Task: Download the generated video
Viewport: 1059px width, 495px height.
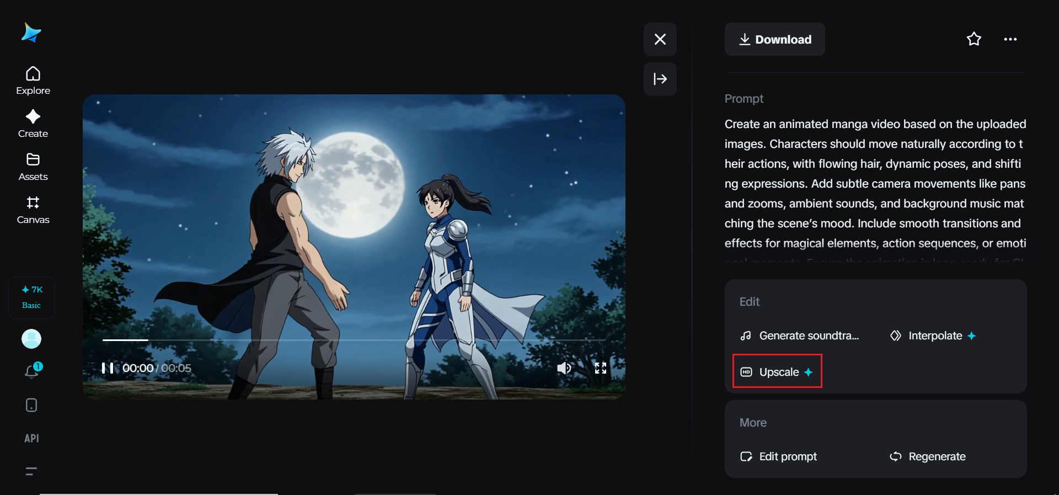Action: 775,39
